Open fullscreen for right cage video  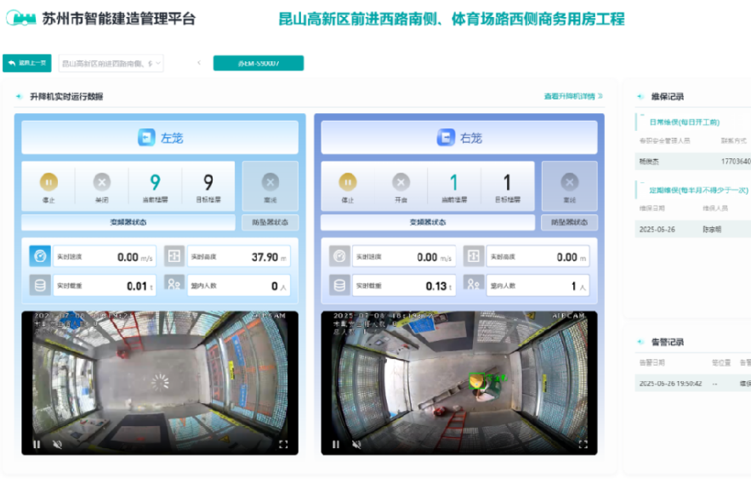tap(583, 444)
